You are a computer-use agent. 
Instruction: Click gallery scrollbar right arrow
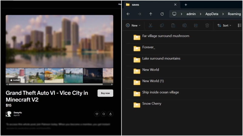point(112,84)
